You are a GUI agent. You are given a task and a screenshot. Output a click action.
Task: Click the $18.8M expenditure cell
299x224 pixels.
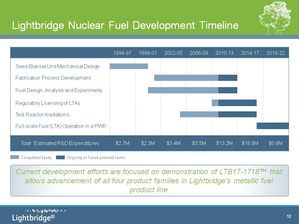(250, 143)
